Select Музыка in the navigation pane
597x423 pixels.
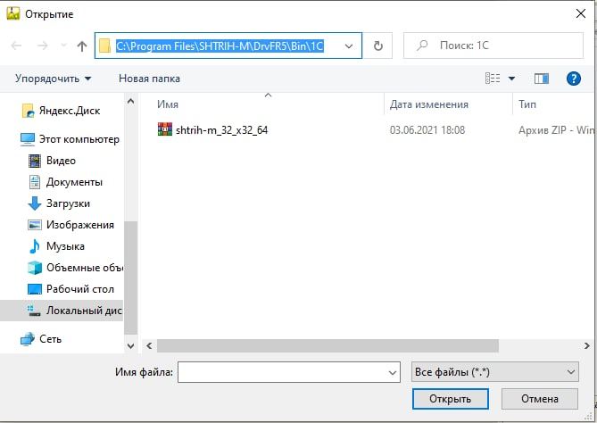pyautogui.click(x=65, y=246)
